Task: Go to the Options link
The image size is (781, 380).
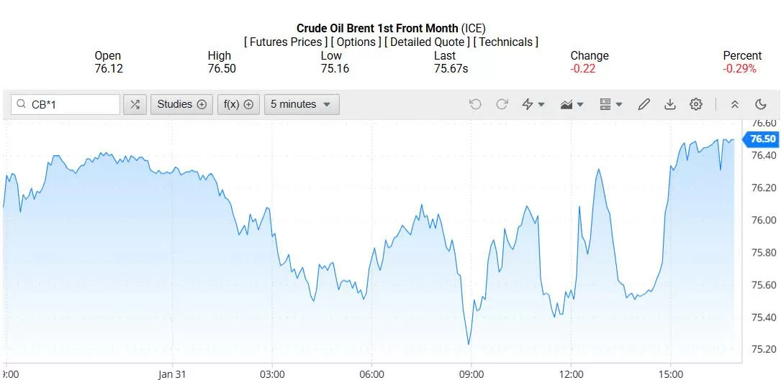Action: pos(356,42)
